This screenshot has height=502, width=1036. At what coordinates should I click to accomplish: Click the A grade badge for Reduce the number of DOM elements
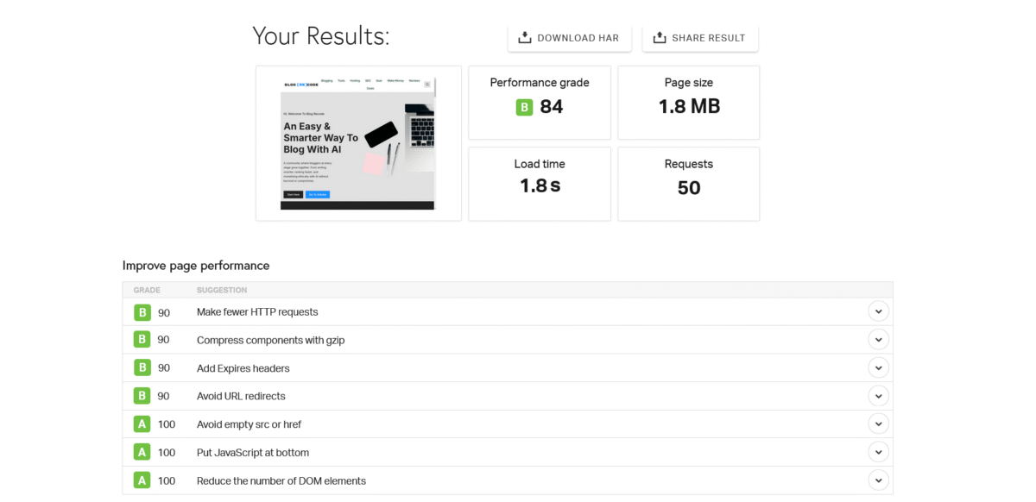click(x=142, y=480)
